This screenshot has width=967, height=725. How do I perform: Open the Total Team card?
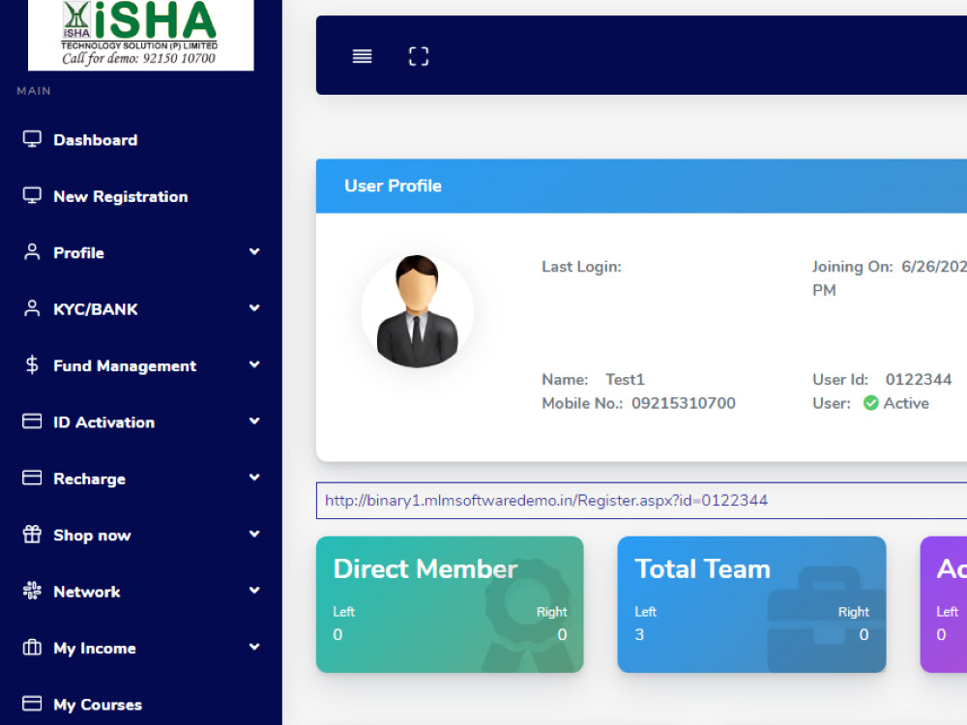(751, 604)
